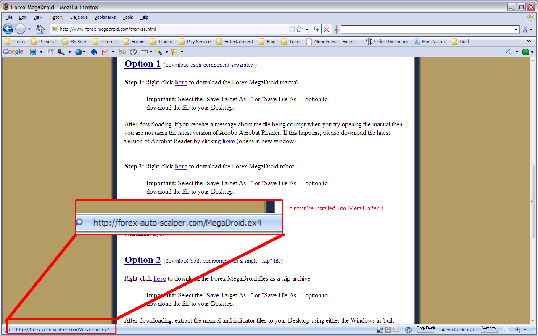Click the Option 1 heading link
The image size is (538, 336).
tap(142, 64)
